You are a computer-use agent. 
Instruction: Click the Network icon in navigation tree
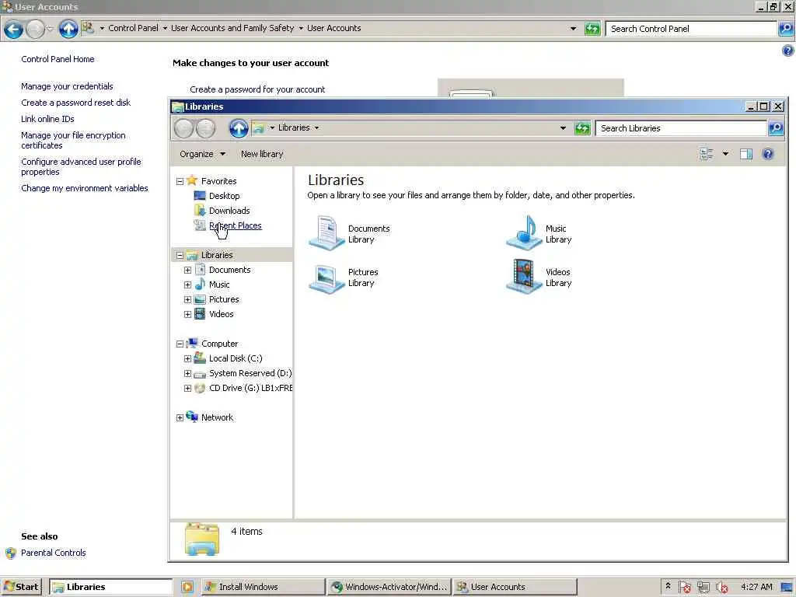click(192, 417)
